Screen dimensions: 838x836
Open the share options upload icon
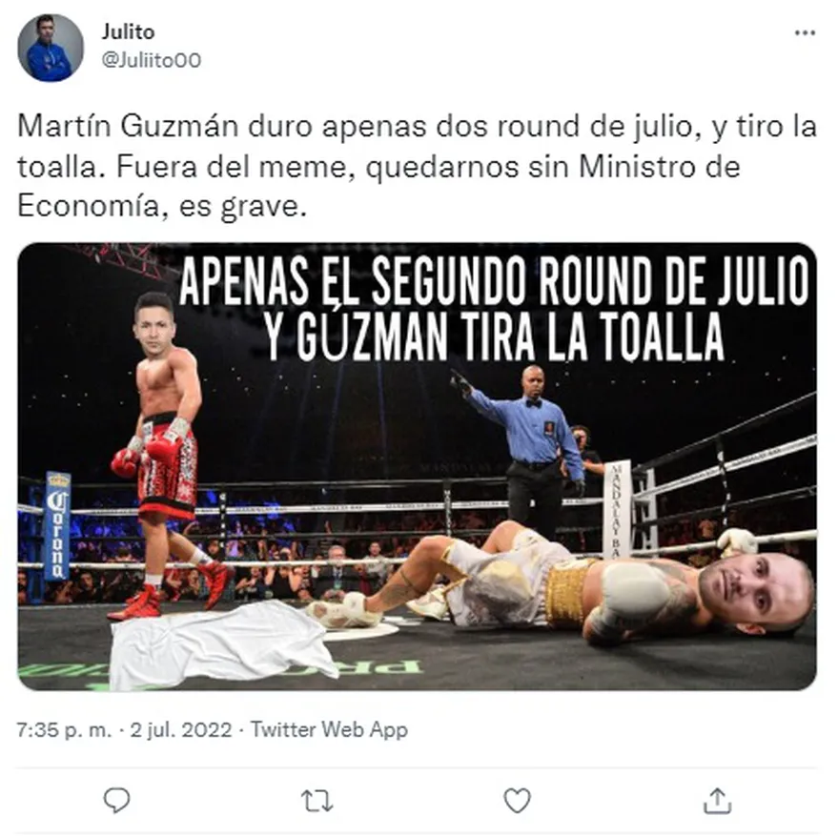(717, 800)
